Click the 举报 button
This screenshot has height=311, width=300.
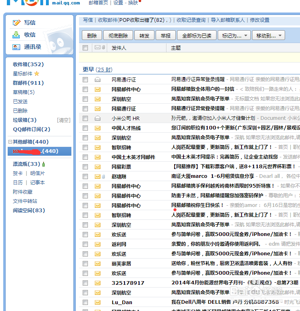tap(166, 35)
